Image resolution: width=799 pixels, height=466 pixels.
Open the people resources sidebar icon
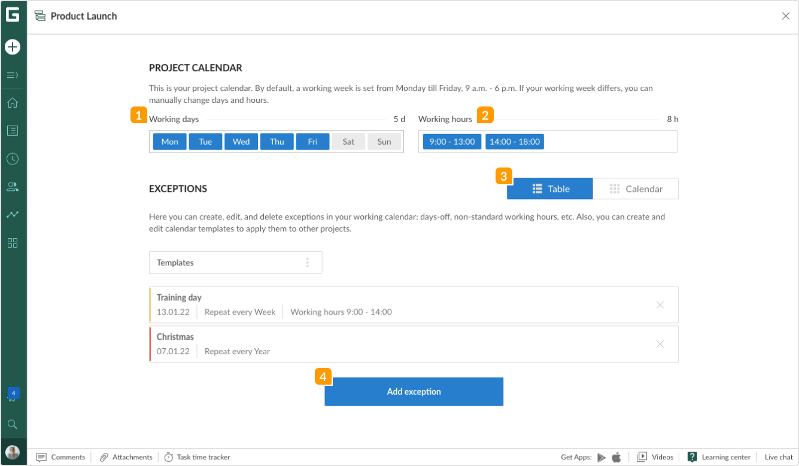[x=13, y=187]
